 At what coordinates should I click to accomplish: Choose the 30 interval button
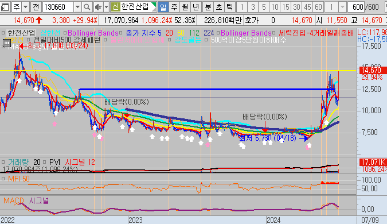[296, 7]
